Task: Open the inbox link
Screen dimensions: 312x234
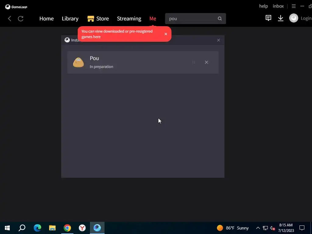Action: (x=278, y=6)
